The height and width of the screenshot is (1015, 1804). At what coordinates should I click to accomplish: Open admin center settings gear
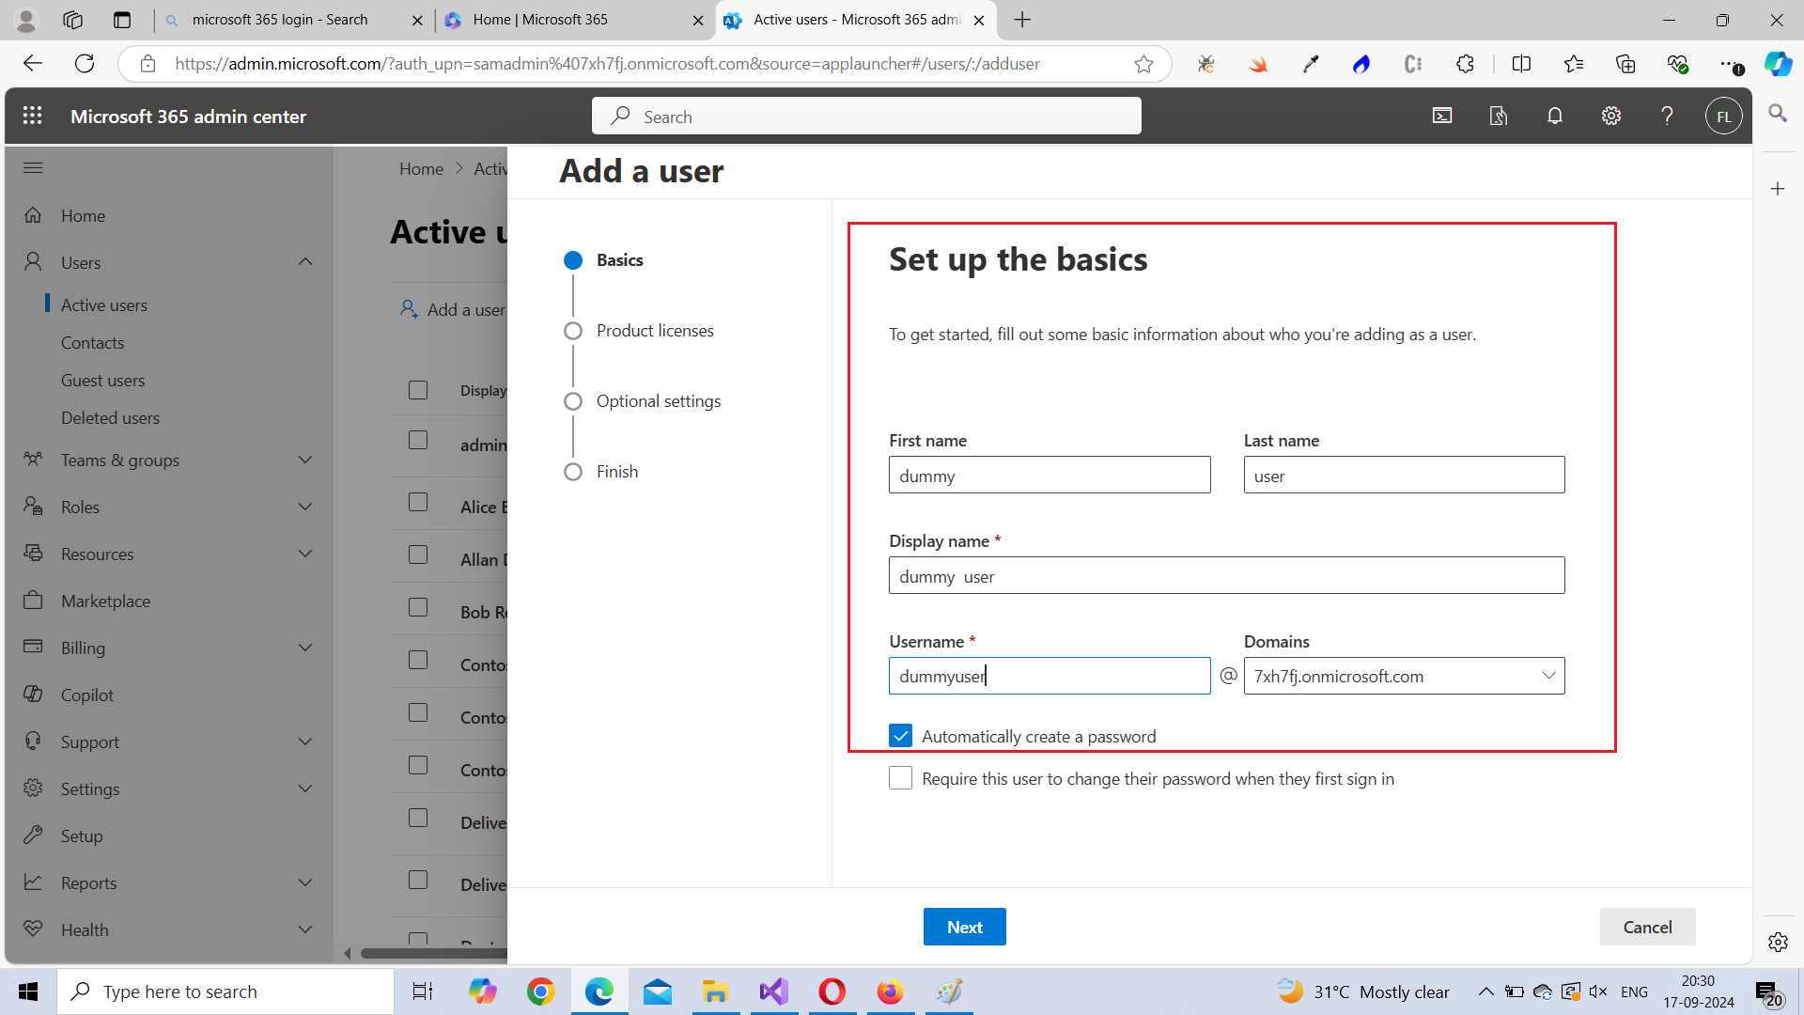tap(1611, 116)
